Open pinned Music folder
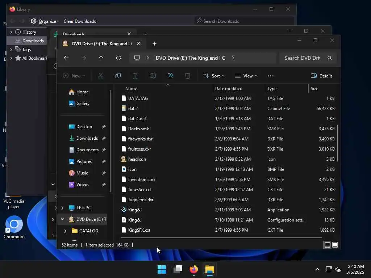 click(x=82, y=173)
